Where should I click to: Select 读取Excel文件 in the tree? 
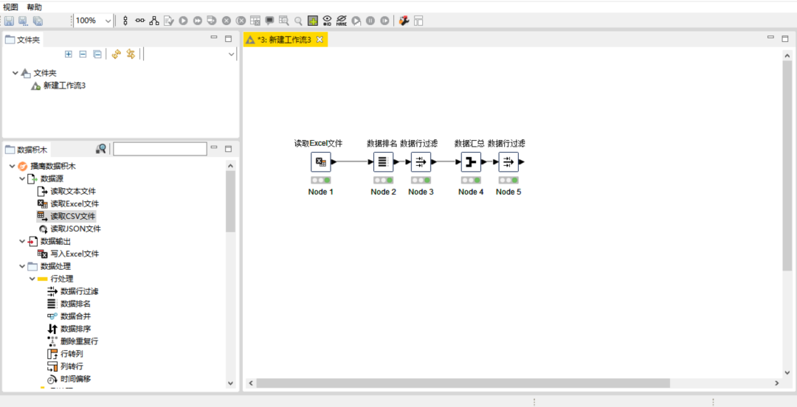coord(75,204)
